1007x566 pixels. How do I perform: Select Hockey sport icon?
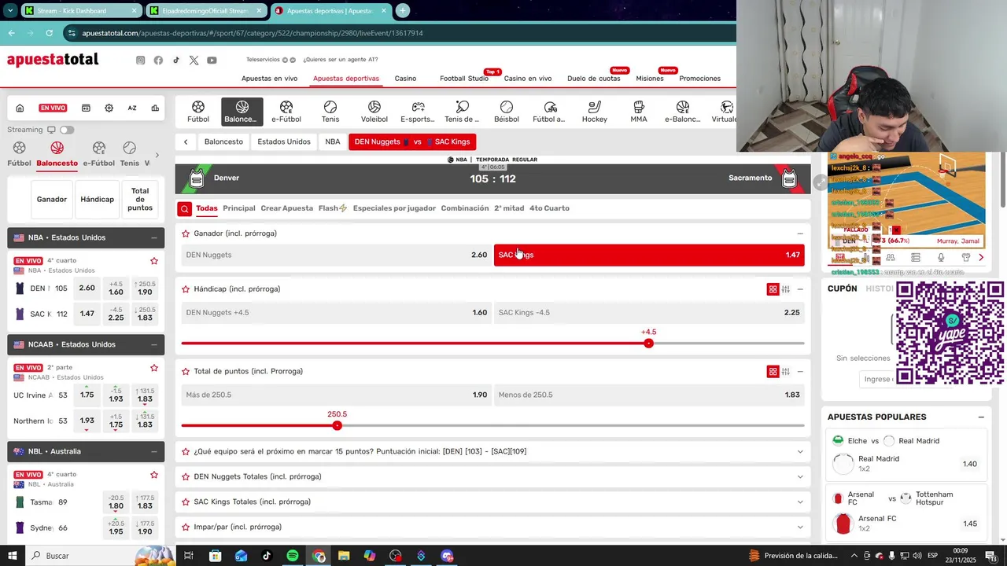tap(595, 112)
